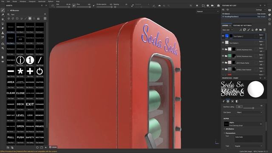
Task: Open camera icon in top toolbar
Action: [218, 6]
